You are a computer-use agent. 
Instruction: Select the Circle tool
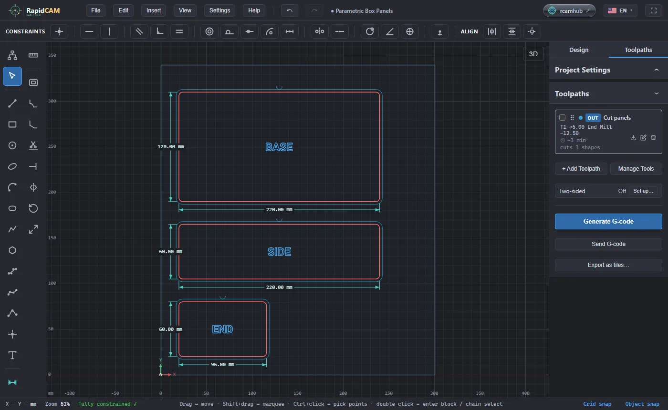[x=12, y=145]
